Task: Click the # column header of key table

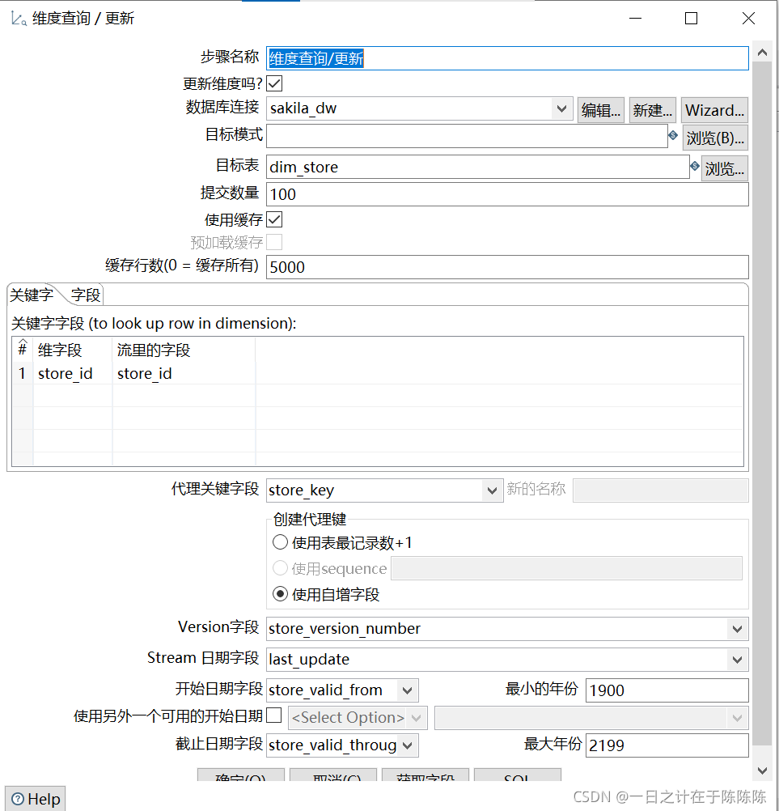Action: pos(23,350)
